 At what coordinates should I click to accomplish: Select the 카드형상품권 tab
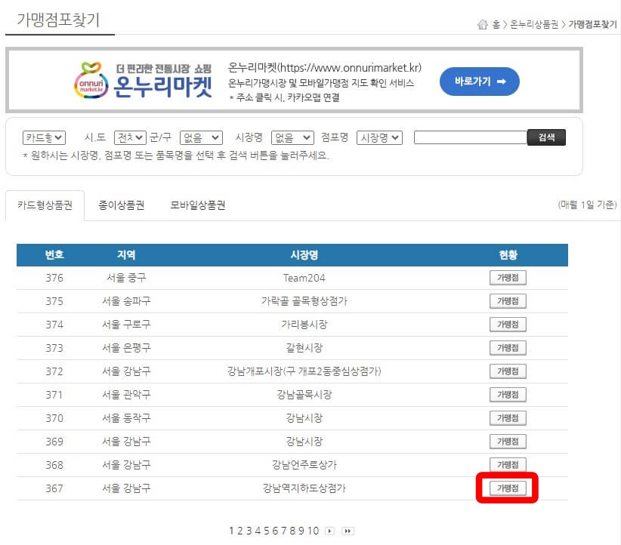click(x=45, y=204)
